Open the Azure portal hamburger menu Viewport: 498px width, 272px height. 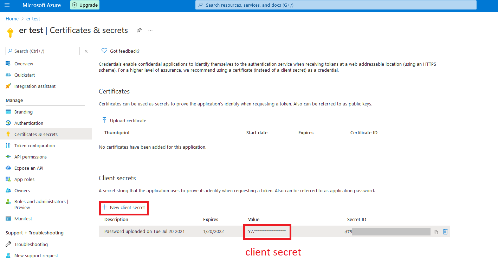pyautogui.click(x=7, y=5)
